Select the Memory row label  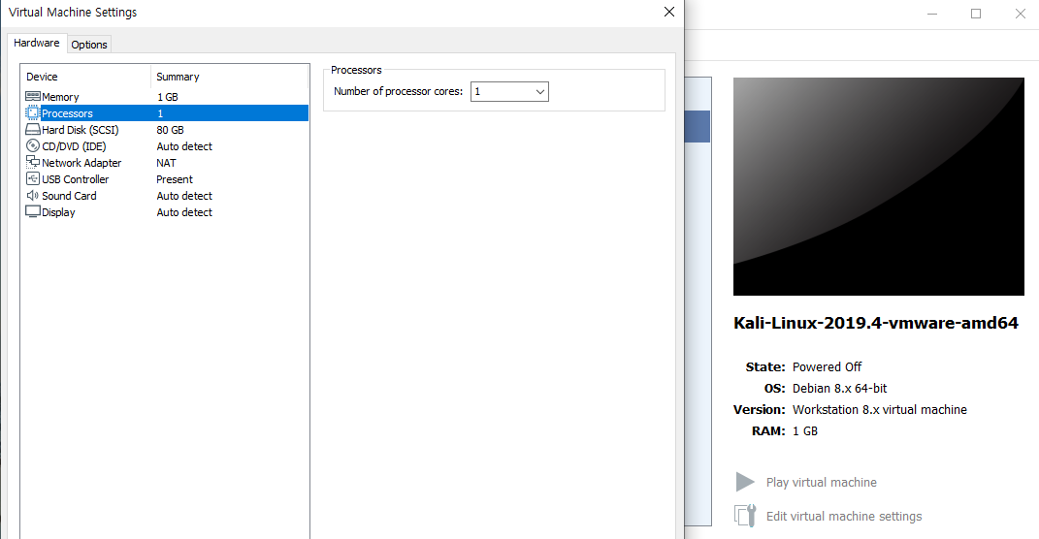[60, 97]
